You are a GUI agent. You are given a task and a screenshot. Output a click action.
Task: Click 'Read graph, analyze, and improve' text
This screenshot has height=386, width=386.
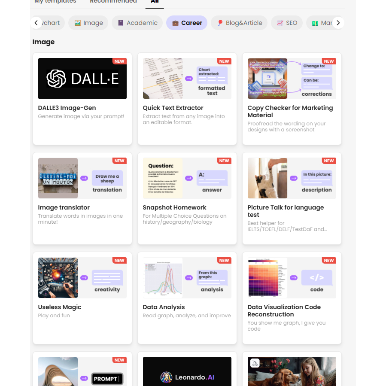click(187, 315)
